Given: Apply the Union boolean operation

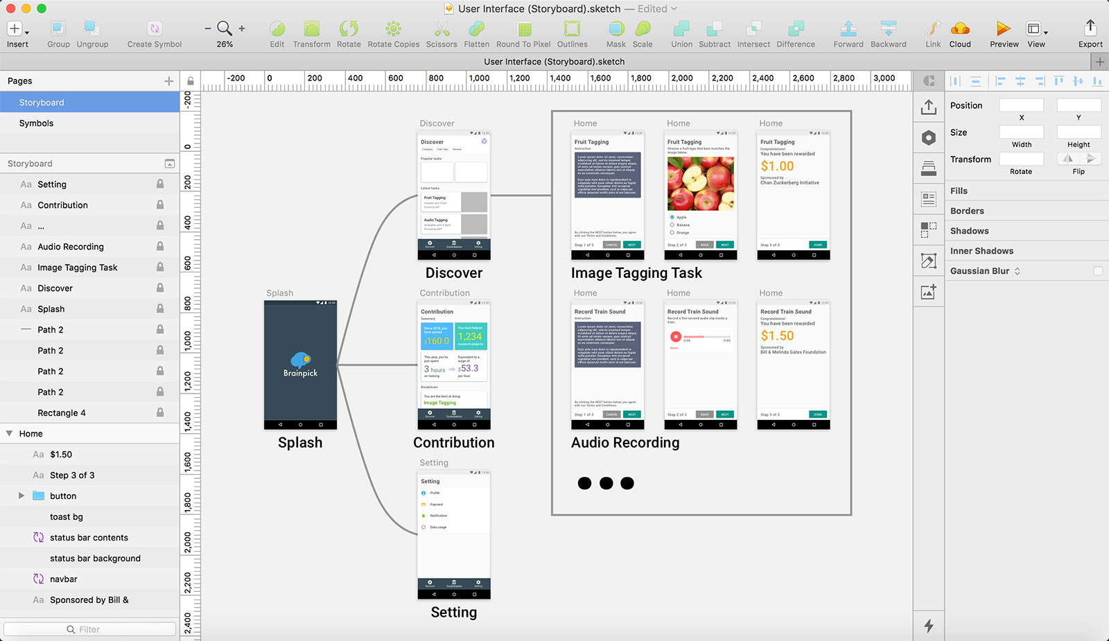Looking at the screenshot, I should point(681,28).
